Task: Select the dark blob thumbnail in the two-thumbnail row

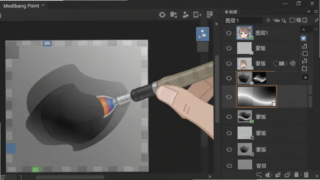Action: point(244,78)
